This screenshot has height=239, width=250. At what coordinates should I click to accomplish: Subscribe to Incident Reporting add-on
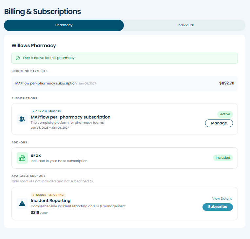218,207
